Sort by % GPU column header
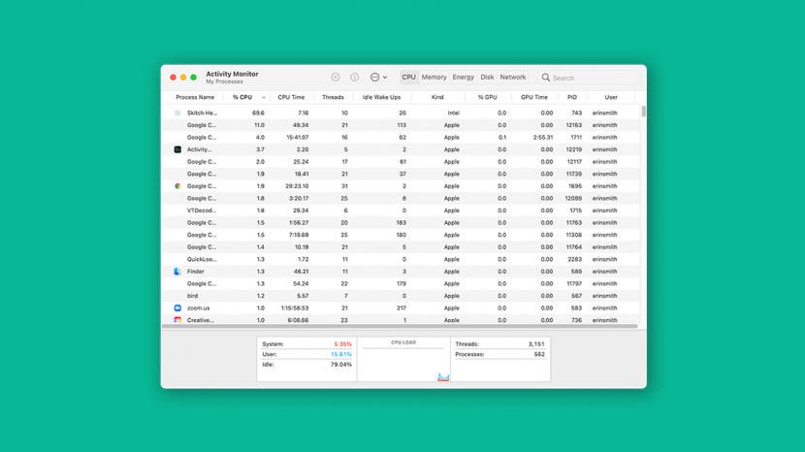The image size is (805, 452). coord(487,97)
